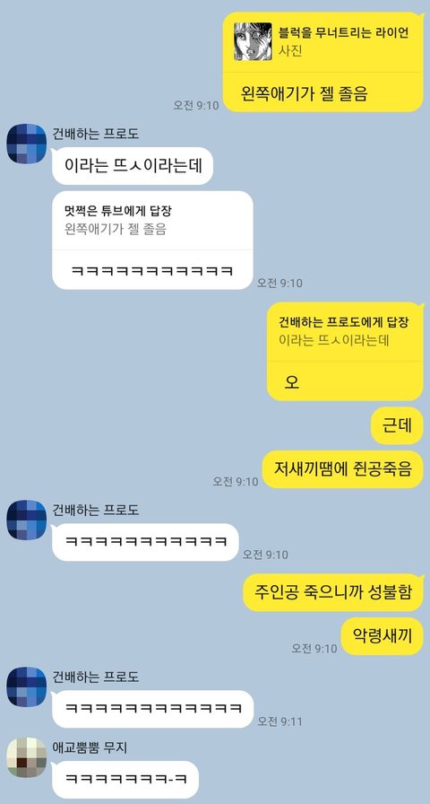Screen dimensions: 430x804
Task: Jump to original via '멋쩍은 튜브에게 답장' quote
Action: click(152, 221)
